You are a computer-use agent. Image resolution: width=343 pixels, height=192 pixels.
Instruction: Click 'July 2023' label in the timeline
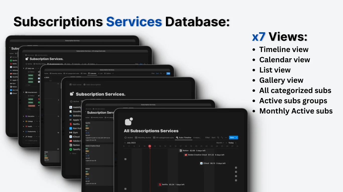(131, 143)
